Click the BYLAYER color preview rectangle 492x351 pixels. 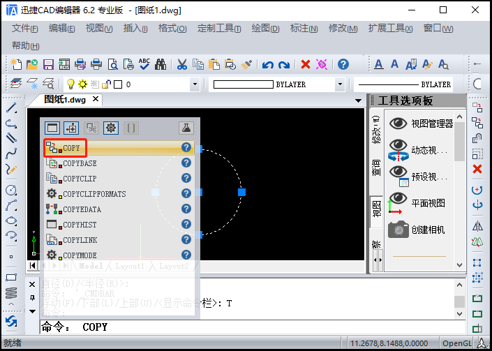[243, 84]
